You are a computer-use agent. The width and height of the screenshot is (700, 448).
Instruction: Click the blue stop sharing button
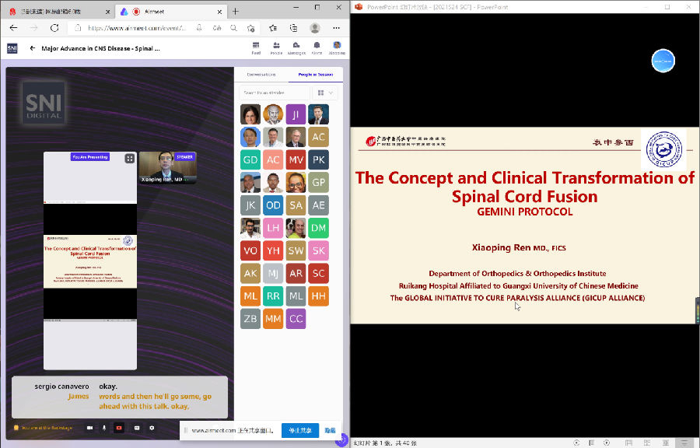299,430
